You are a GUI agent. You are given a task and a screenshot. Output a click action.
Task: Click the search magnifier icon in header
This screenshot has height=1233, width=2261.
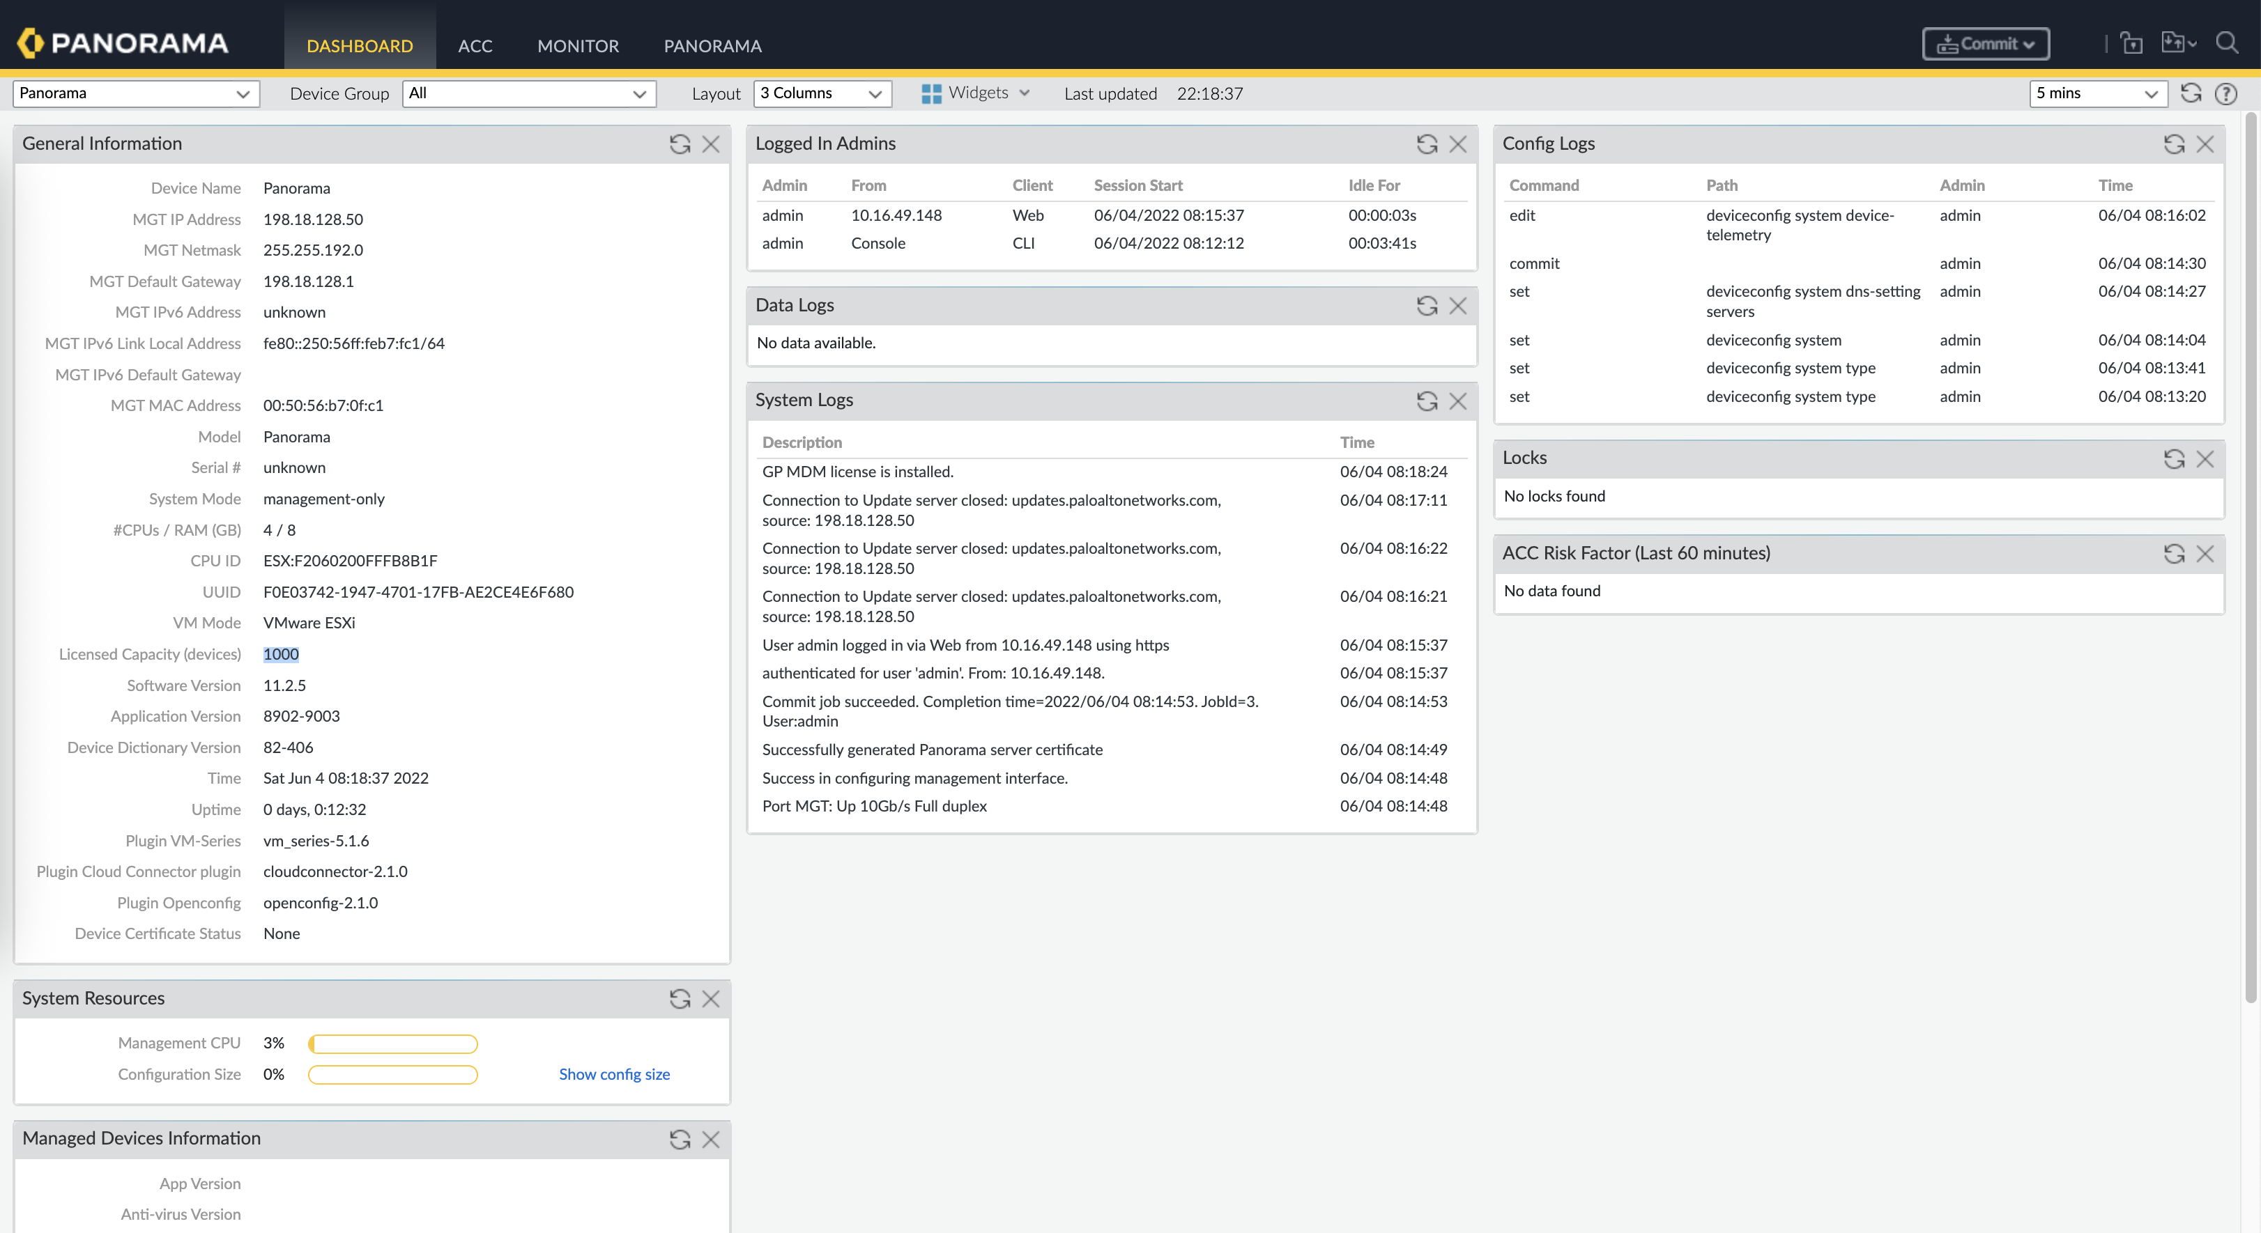pyautogui.click(x=2226, y=43)
